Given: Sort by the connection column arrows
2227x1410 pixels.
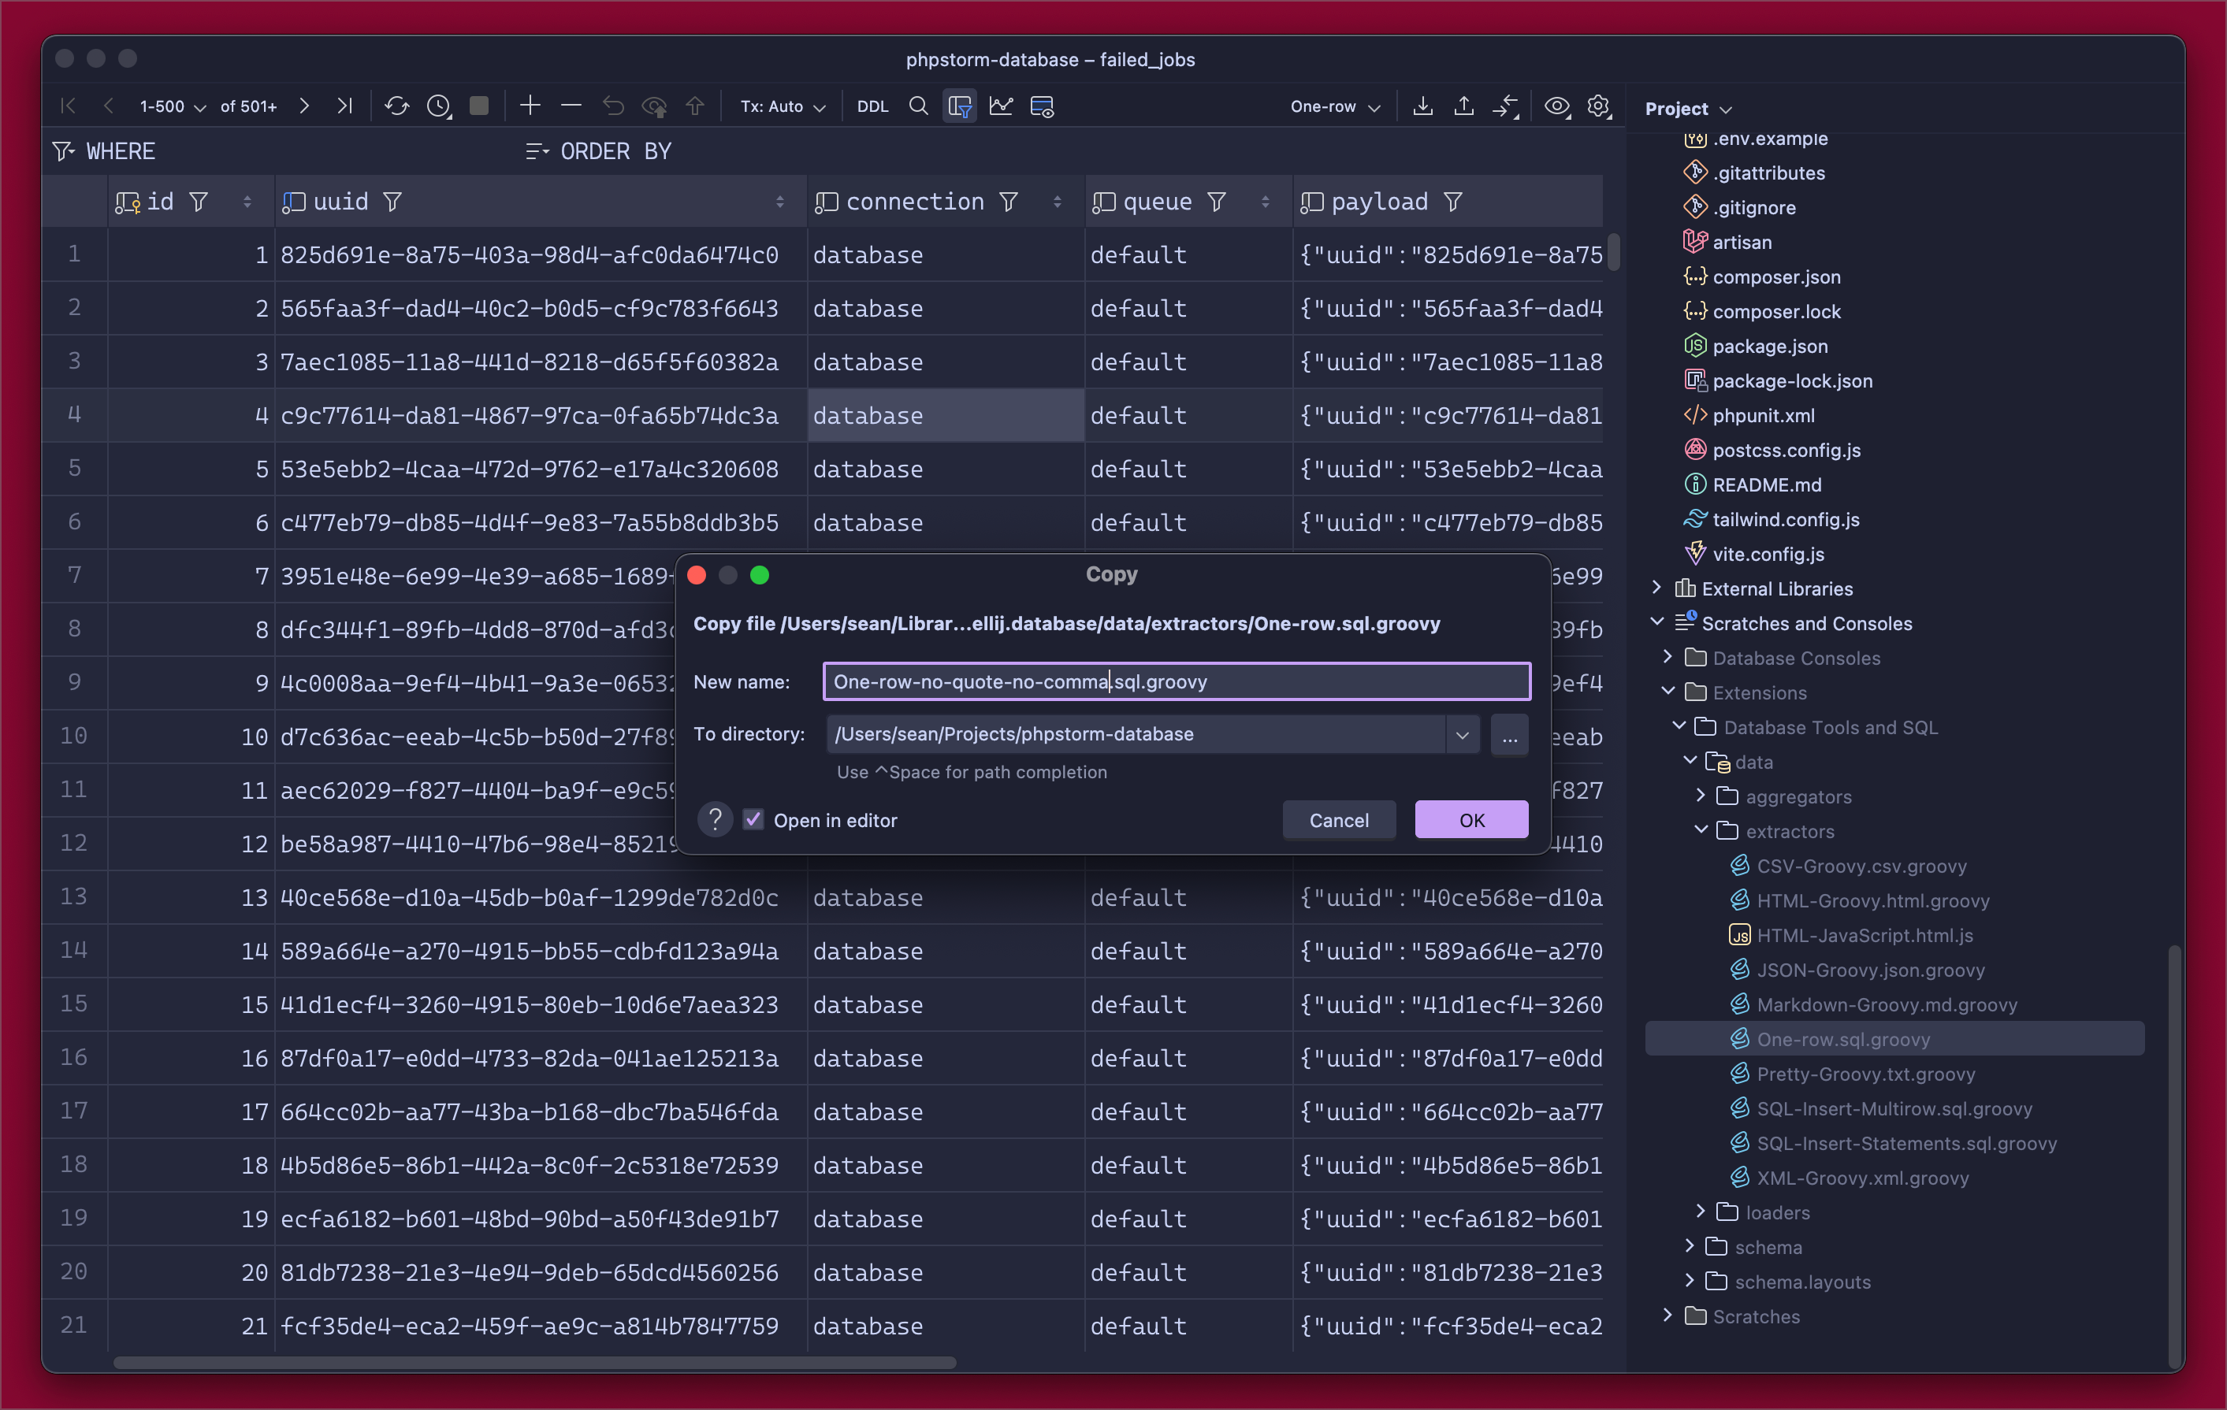Looking at the screenshot, I should 1057,202.
